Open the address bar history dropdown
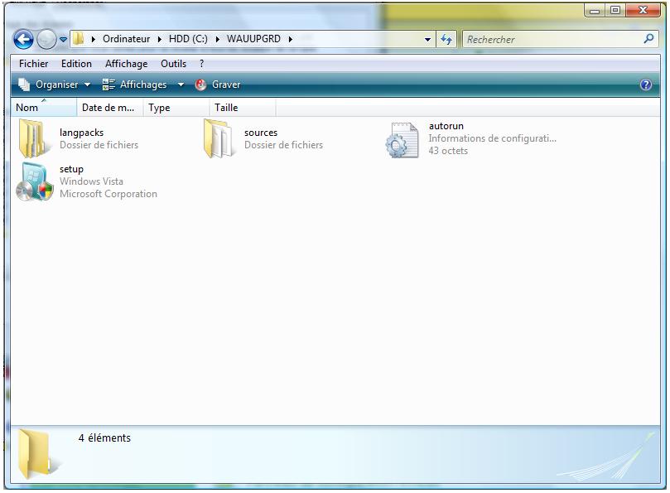Image resolution: width=670 pixels, height=493 pixels. [x=427, y=39]
